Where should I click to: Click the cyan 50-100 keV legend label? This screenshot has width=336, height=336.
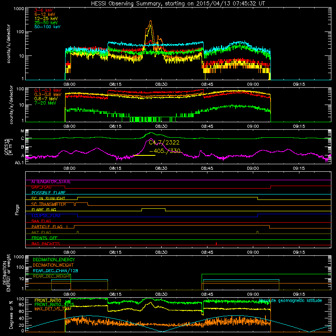pyautogui.click(x=47, y=27)
